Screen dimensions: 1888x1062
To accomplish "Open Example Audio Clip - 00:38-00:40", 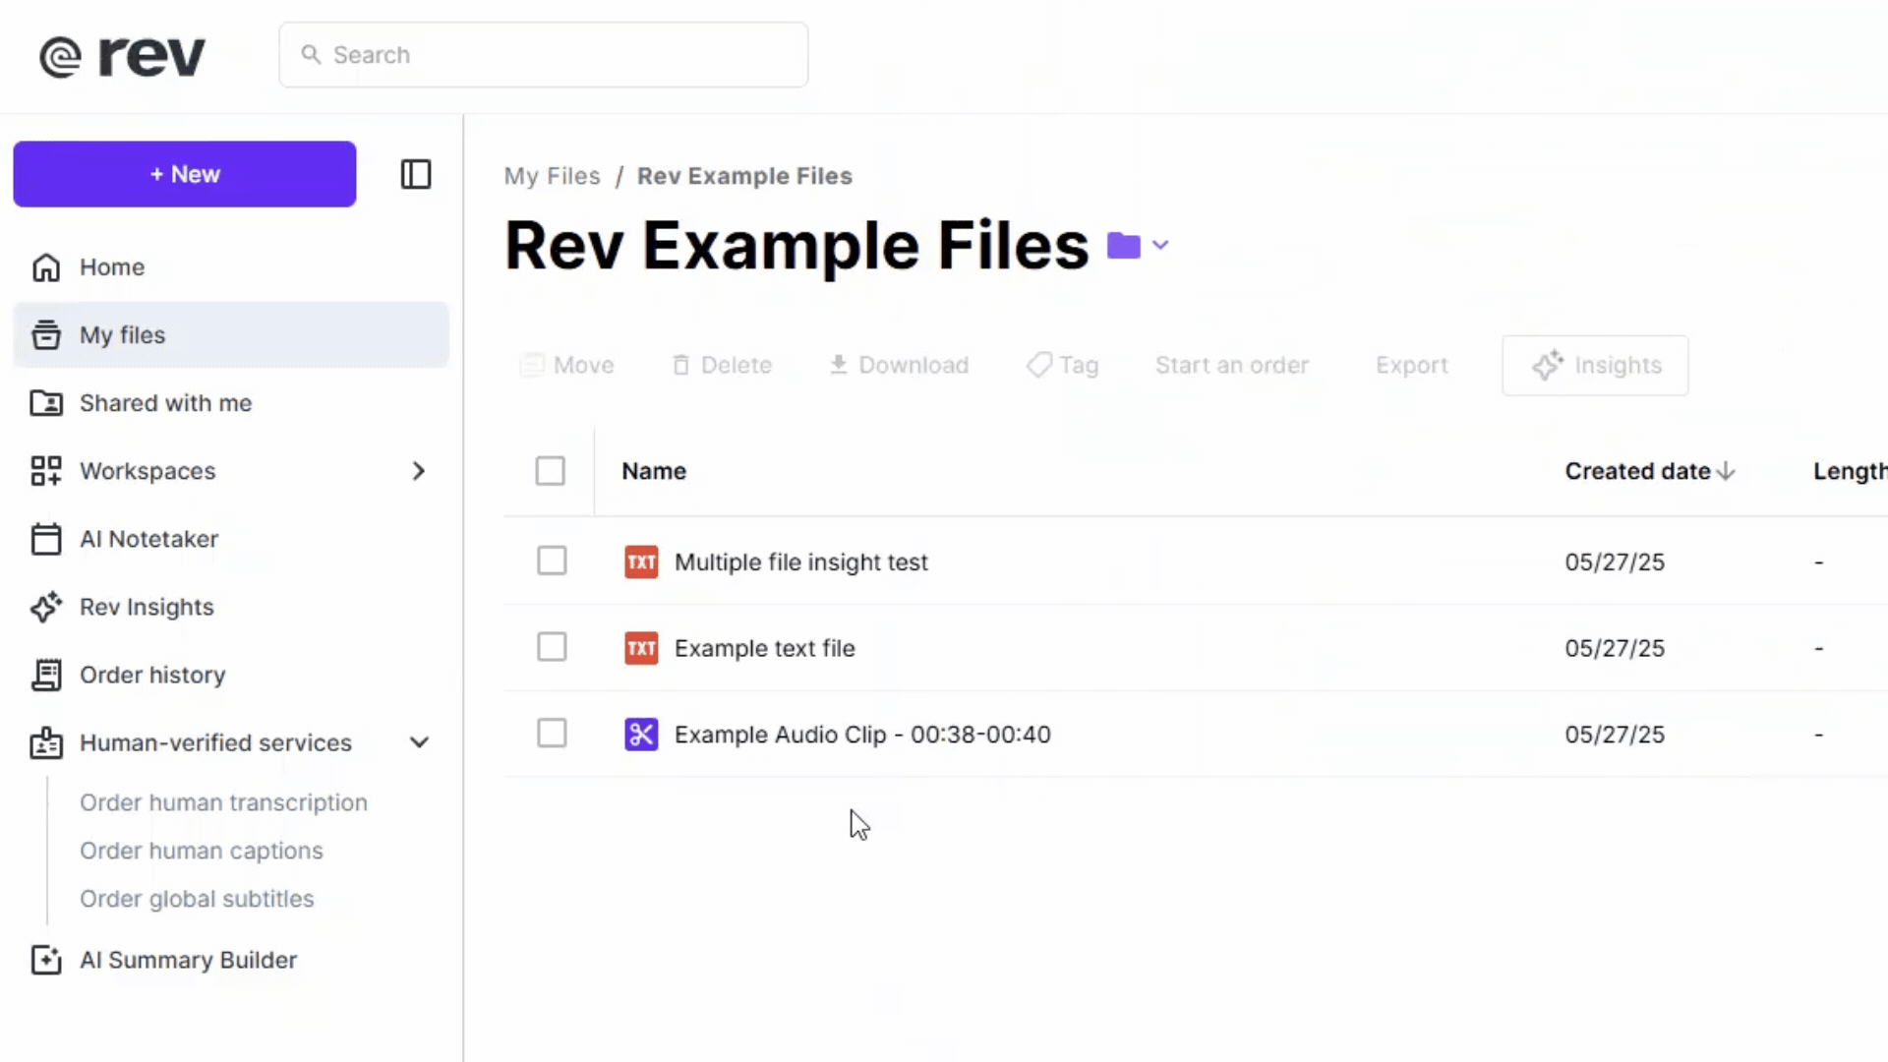I will click(862, 735).
